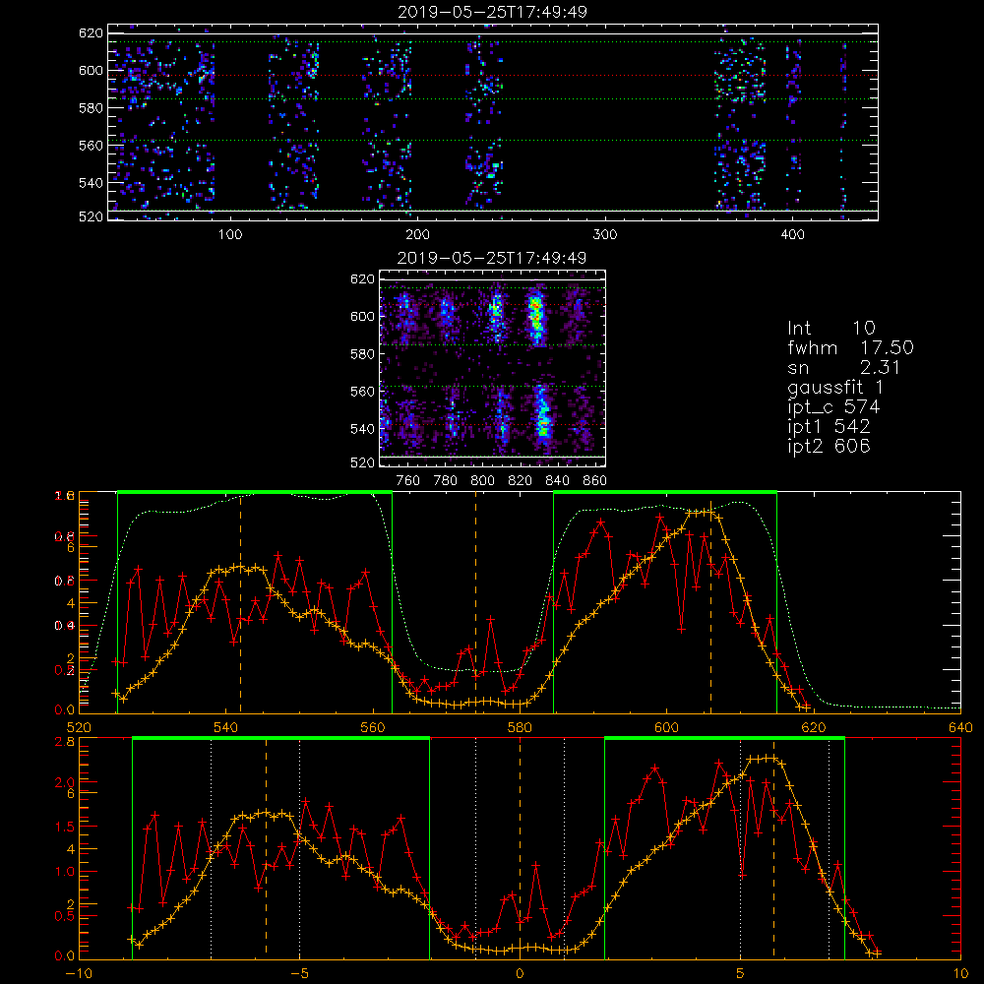Image resolution: width=984 pixels, height=984 pixels.
Task: Click the red '1.0' y-axis label on bottom plot
Action: click(x=65, y=872)
